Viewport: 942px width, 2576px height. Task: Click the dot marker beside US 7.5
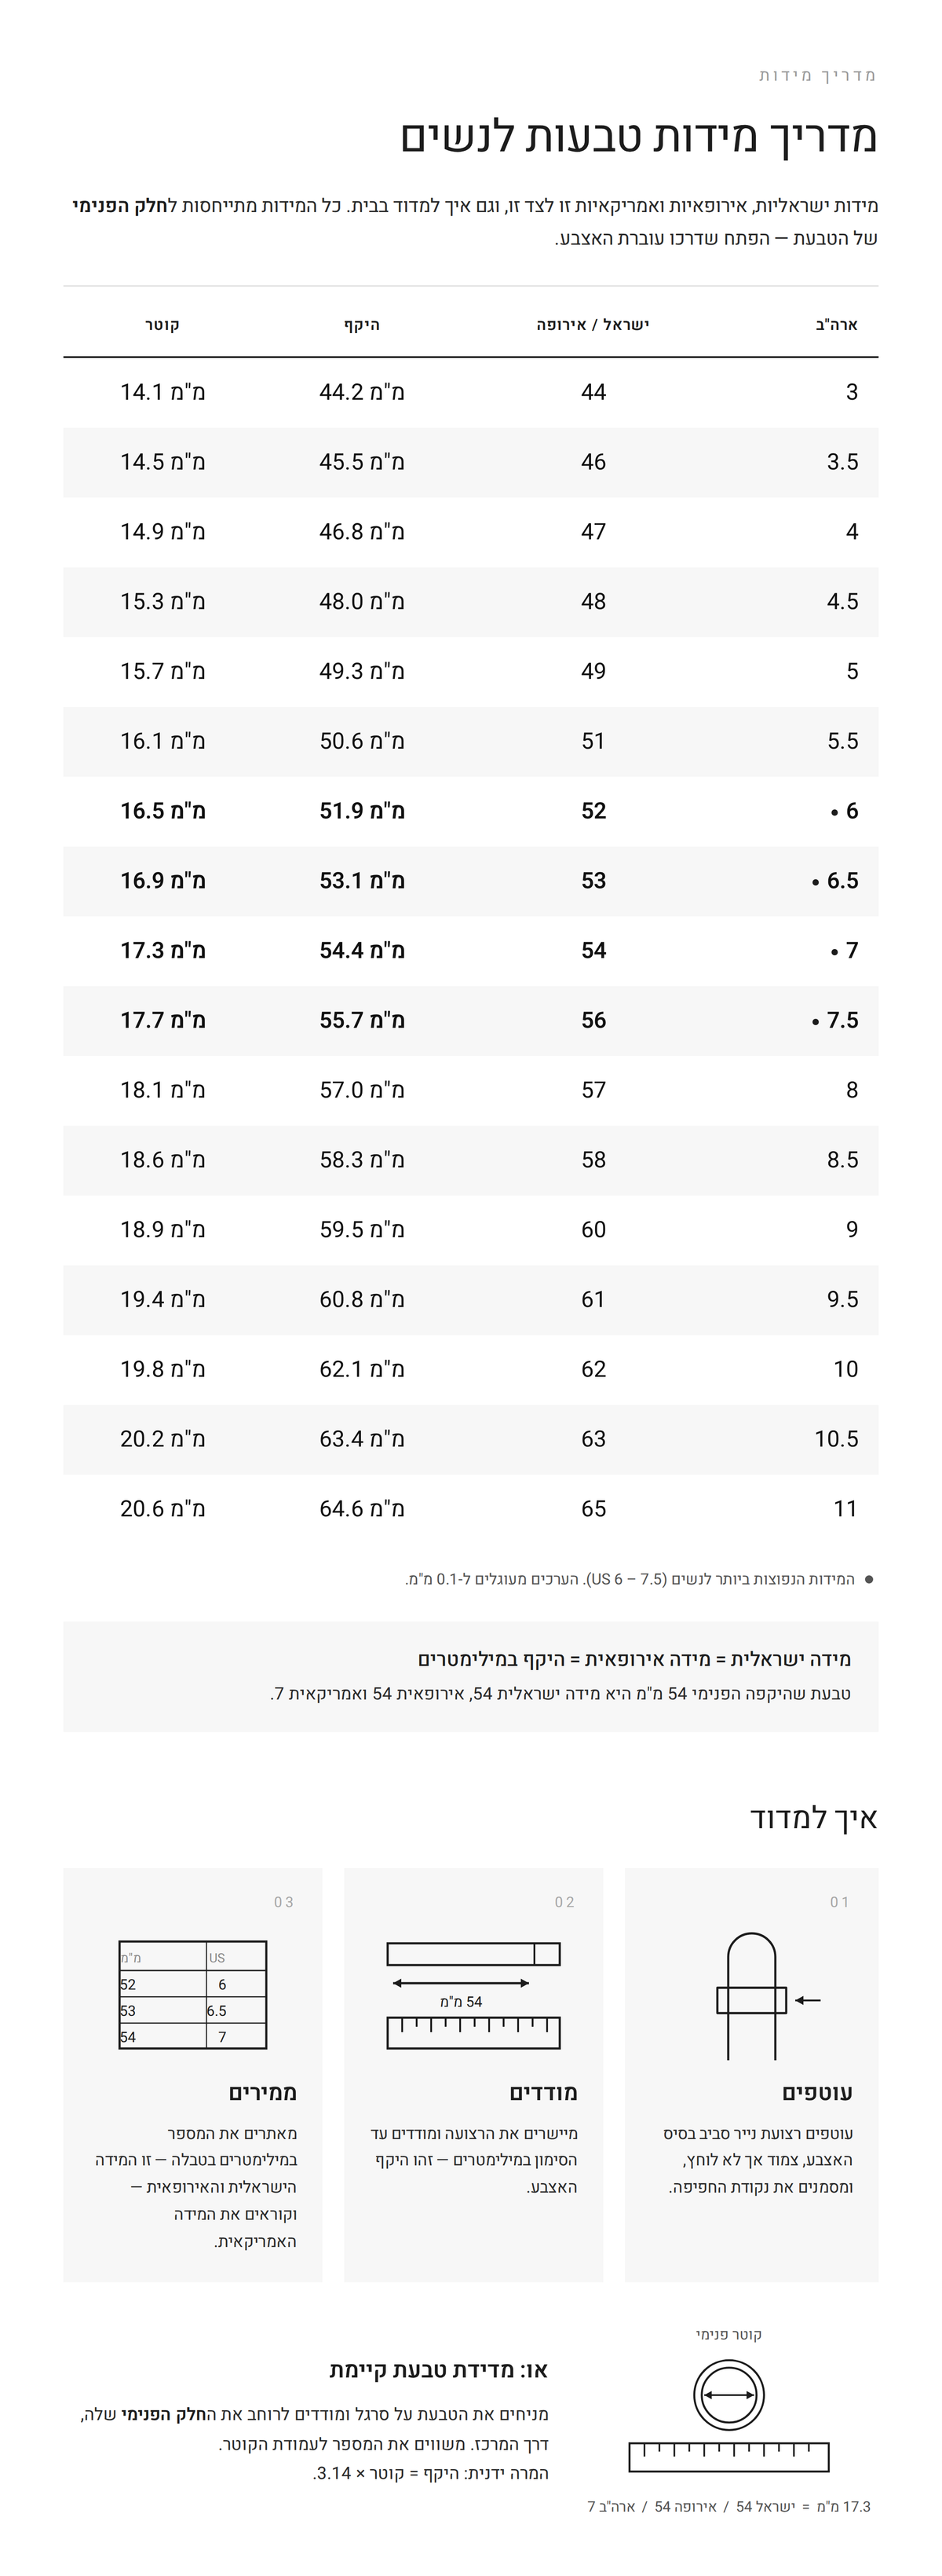[815, 1022]
